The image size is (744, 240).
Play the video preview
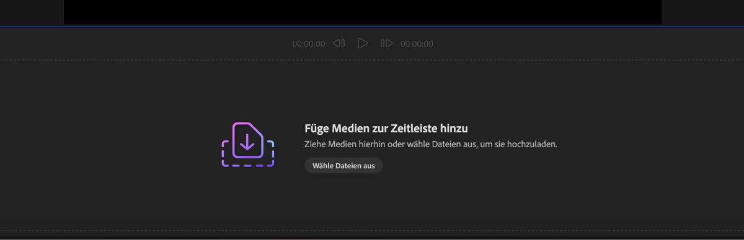363,43
